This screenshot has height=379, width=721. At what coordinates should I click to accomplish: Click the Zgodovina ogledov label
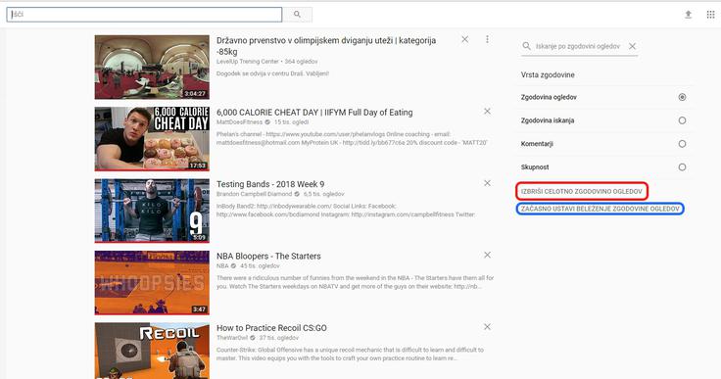[549, 97]
